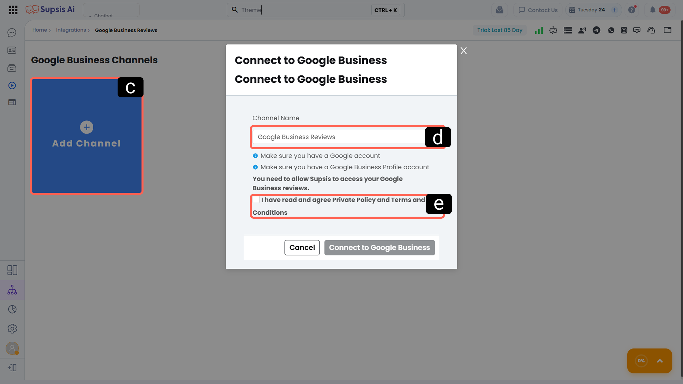Open the SMS channel icon

(x=637, y=30)
